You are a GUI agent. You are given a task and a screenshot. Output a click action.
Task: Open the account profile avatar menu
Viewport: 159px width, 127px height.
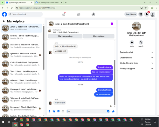point(153,14)
